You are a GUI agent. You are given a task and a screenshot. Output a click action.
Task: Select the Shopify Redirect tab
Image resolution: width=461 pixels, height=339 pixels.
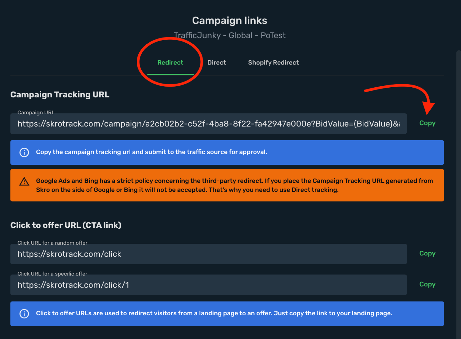[x=273, y=63]
